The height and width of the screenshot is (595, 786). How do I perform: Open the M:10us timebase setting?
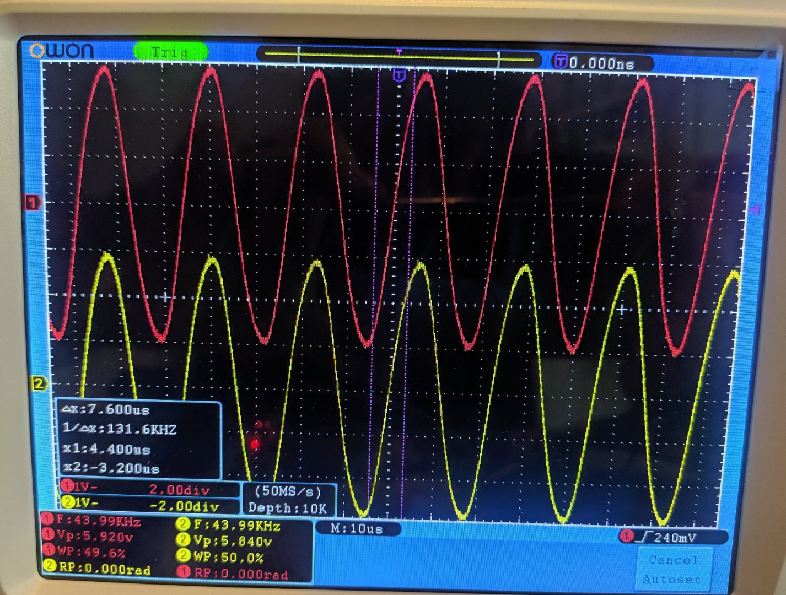[357, 529]
